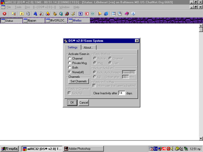Image resolution: width=203 pixels, height=152 pixels.
Task: Click the Unban after minutes field
Action: coord(126,77)
